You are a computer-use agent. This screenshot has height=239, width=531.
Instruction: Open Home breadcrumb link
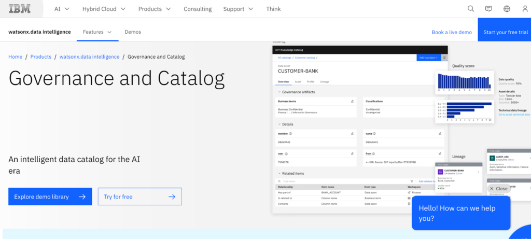click(x=15, y=57)
